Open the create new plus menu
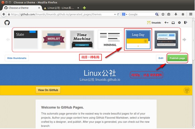This screenshot has height=129, width=195. (x=166, y=23)
